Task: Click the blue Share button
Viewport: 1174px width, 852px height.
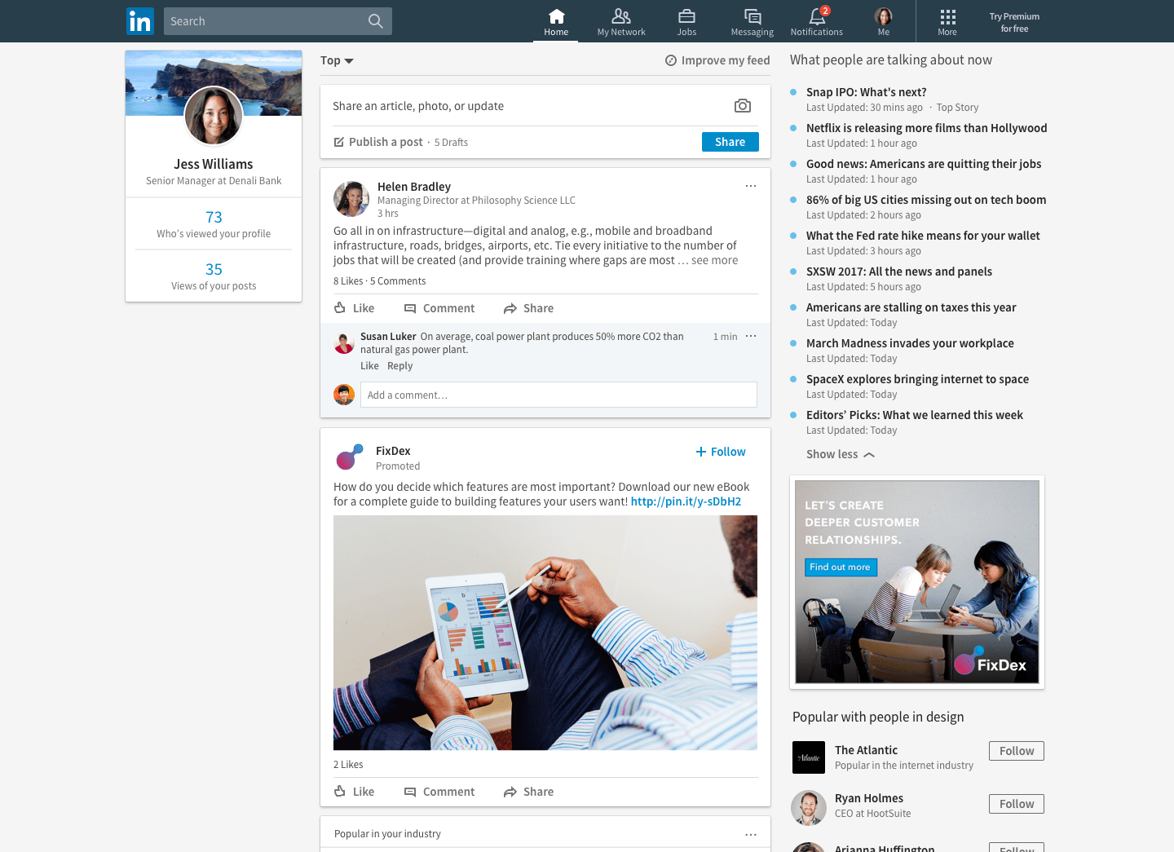Action: [730, 142]
